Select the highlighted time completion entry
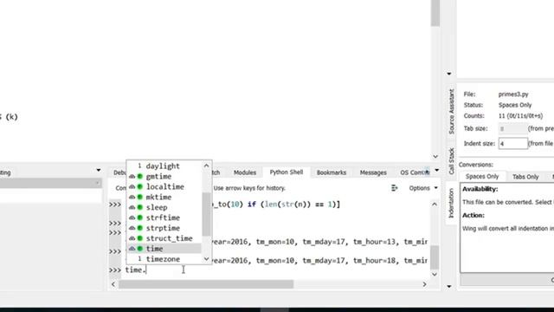 point(164,249)
